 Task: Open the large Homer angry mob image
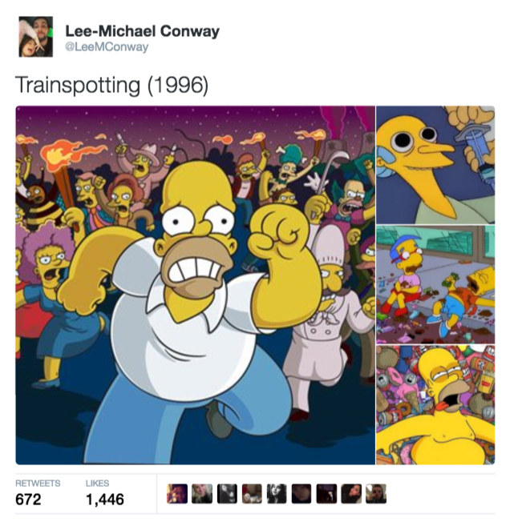(195, 285)
